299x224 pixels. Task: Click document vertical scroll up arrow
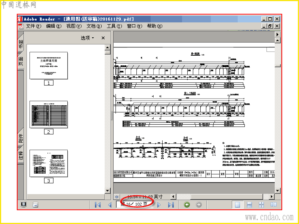tap(277, 40)
